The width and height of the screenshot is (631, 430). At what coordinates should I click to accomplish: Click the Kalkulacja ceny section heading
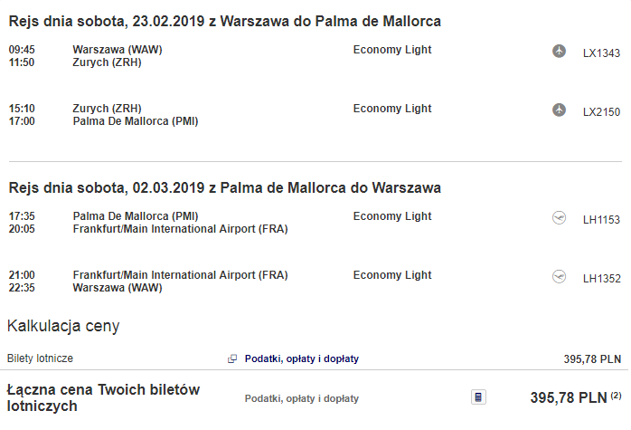[63, 326]
